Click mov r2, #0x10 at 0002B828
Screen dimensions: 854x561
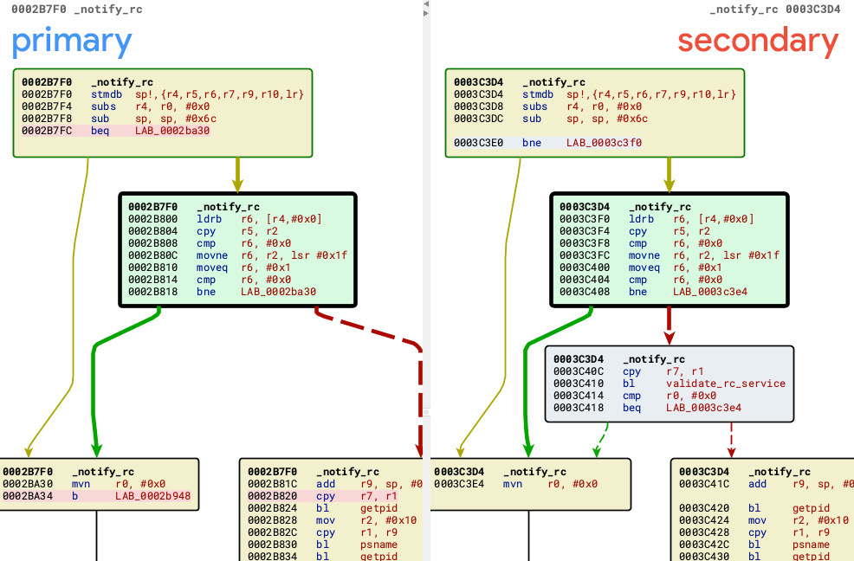pyautogui.click(x=333, y=520)
